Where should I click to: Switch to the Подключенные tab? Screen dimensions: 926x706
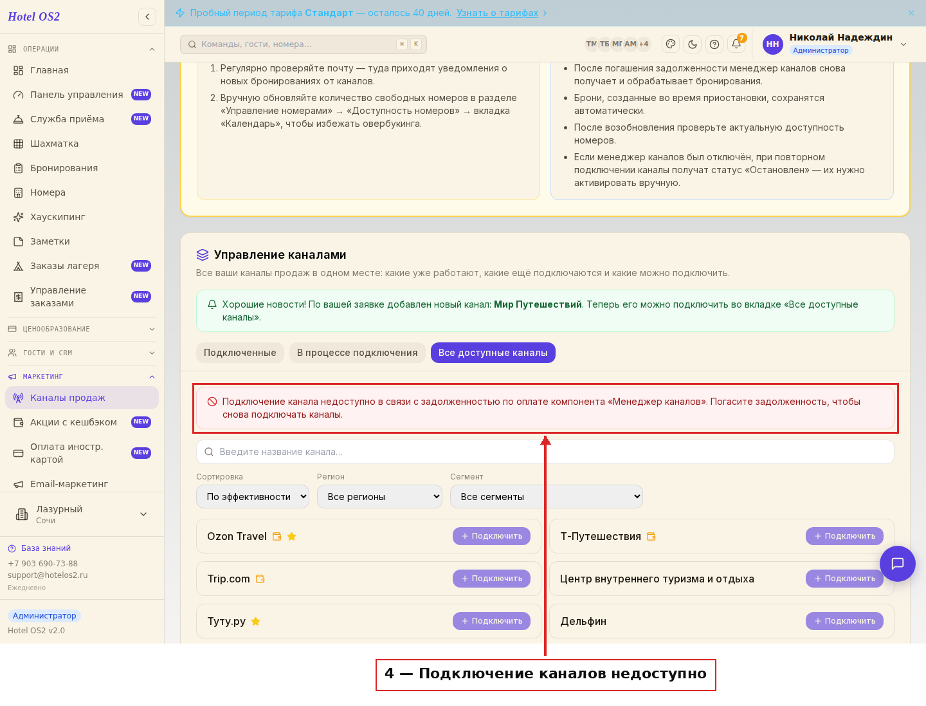(x=240, y=353)
